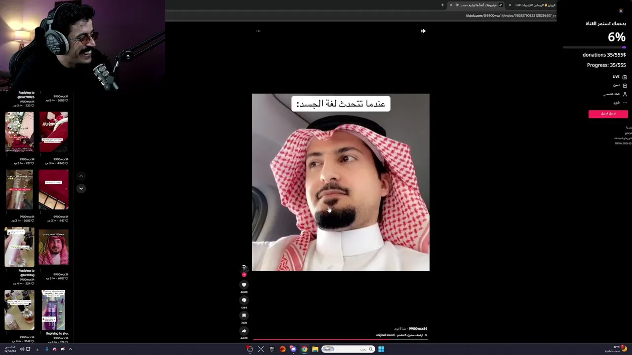Open purple body mist bottle thumbnail
Image resolution: width=632 pixels, height=355 pixels.
(54, 310)
